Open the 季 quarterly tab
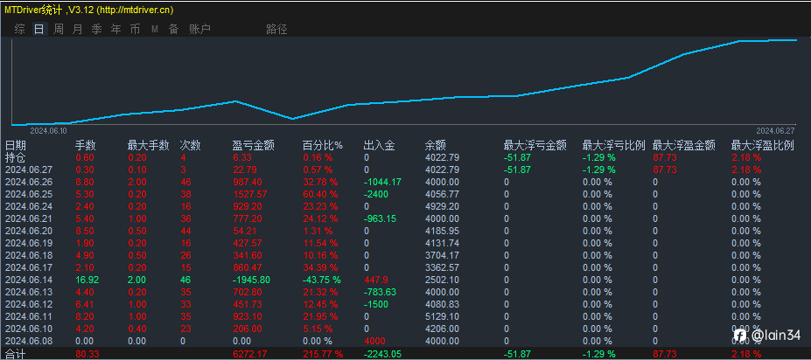Screen dimensions: 811x360 [97, 30]
